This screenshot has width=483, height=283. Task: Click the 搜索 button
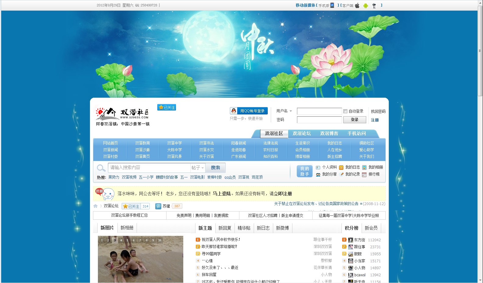[x=216, y=168]
